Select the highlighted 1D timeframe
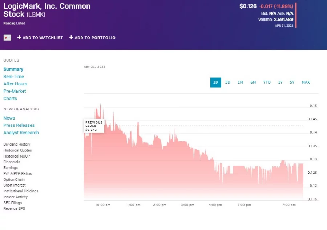Screen dimensions: 327x230 [x=215, y=82]
